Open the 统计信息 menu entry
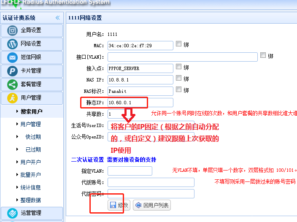297x222 pixels. [30, 187]
